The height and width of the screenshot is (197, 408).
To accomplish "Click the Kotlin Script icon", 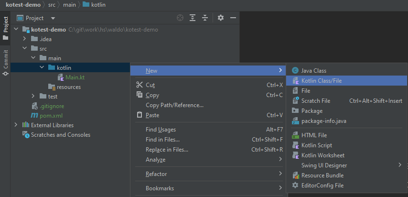I will pyautogui.click(x=295, y=145).
